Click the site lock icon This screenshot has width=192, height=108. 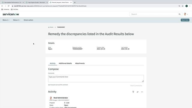(13, 6)
